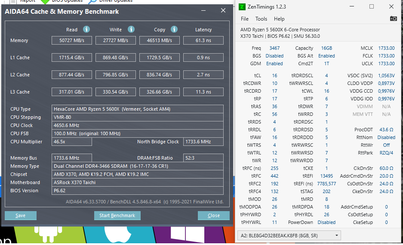
Task: Click the Motherboard field ASRock X370 Taichi
Action: click(x=138, y=182)
